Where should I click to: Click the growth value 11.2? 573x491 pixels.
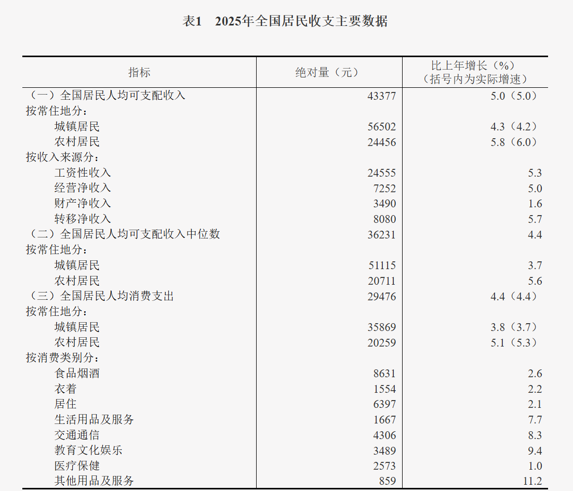pos(532,481)
